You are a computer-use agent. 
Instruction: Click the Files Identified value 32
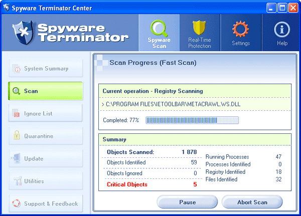278,179
